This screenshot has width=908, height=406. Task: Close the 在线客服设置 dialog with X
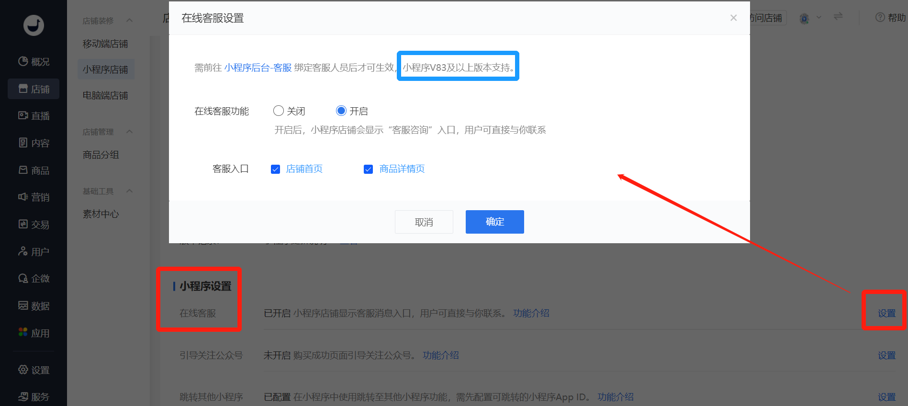pos(733,18)
